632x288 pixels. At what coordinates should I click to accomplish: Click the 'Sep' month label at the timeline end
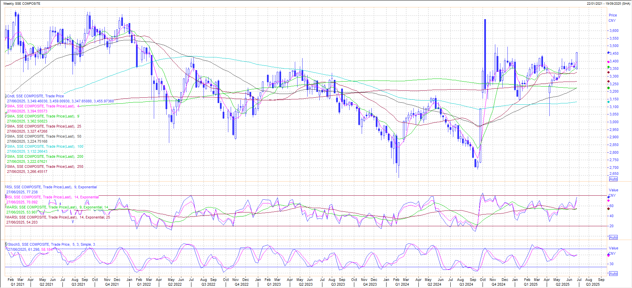[601, 280]
